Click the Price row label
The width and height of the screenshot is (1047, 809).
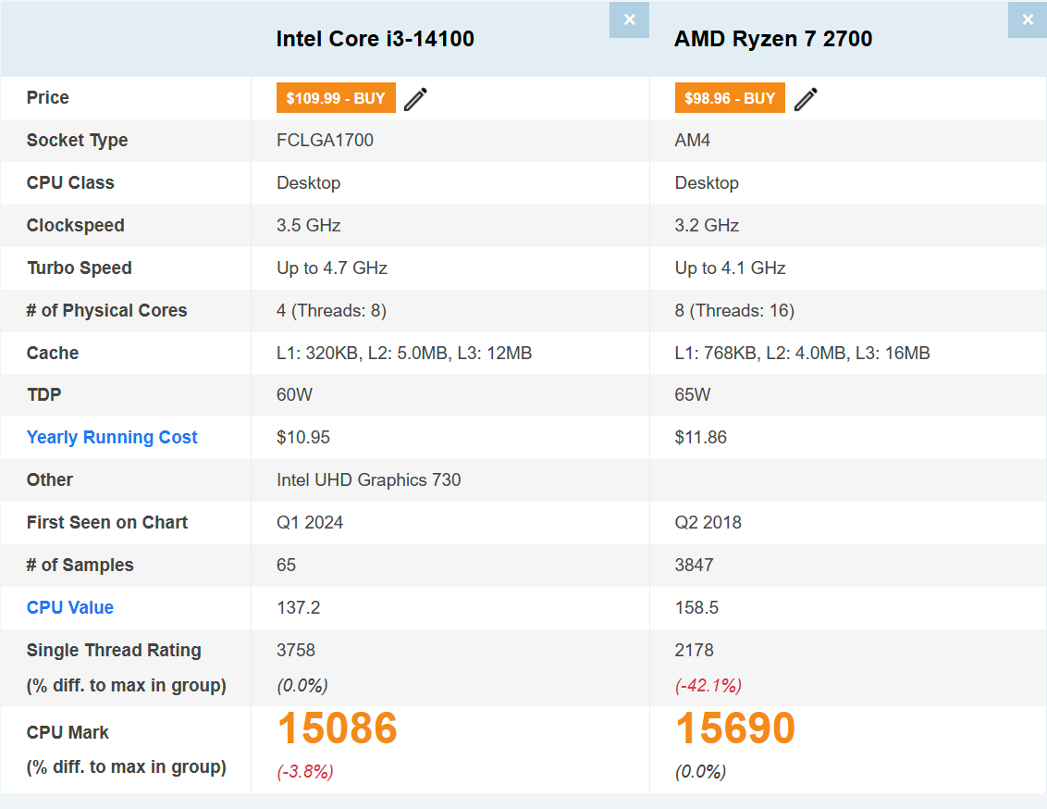47,97
